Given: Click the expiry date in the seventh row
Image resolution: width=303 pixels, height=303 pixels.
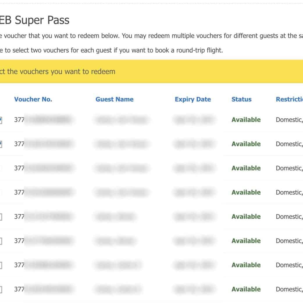Looking at the screenshot, I should pos(194,265).
